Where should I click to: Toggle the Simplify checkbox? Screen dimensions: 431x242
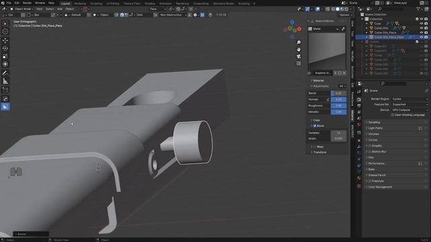(x=370, y=146)
